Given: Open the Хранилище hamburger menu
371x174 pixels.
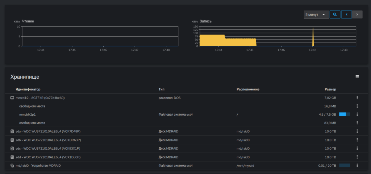Looking at the screenshot, I should (x=357, y=77).
